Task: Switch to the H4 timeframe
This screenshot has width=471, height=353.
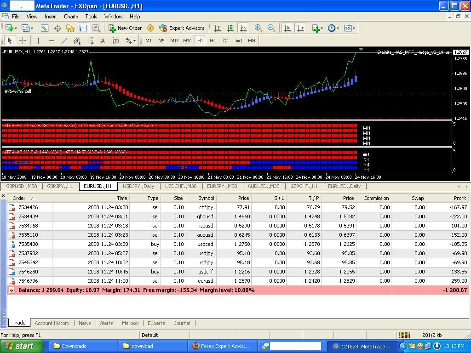Action: pyautogui.click(x=213, y=40)
